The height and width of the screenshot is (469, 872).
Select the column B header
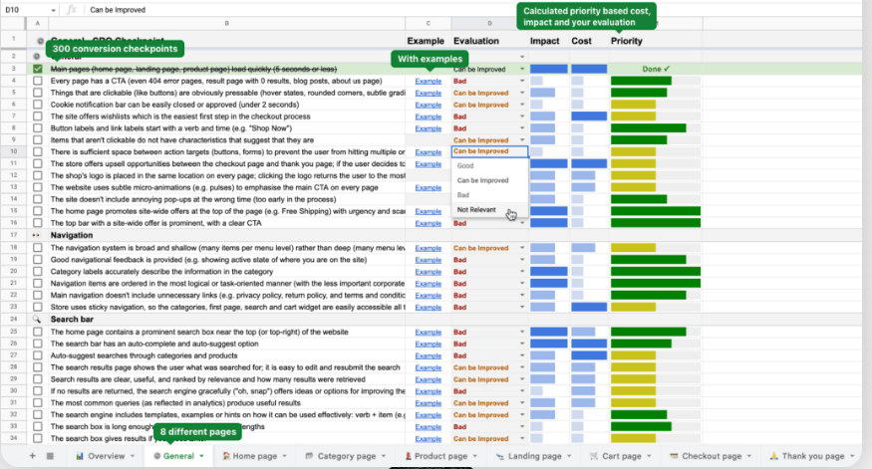(x=227, y=23)
